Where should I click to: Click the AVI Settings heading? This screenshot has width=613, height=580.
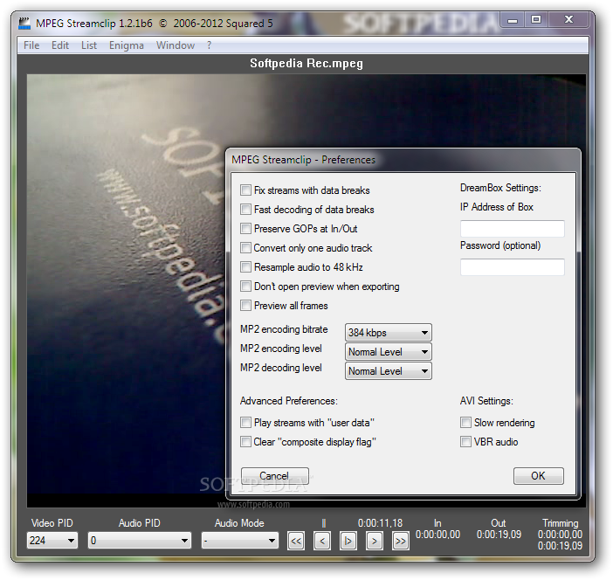(486, 401)
